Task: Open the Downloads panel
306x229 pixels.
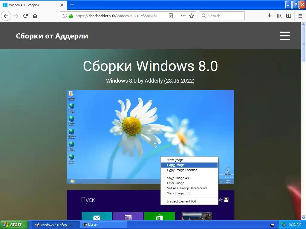Action: [269, 16]
